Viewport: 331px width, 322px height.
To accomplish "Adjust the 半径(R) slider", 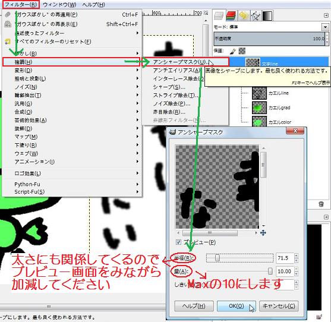I will 240,258.
